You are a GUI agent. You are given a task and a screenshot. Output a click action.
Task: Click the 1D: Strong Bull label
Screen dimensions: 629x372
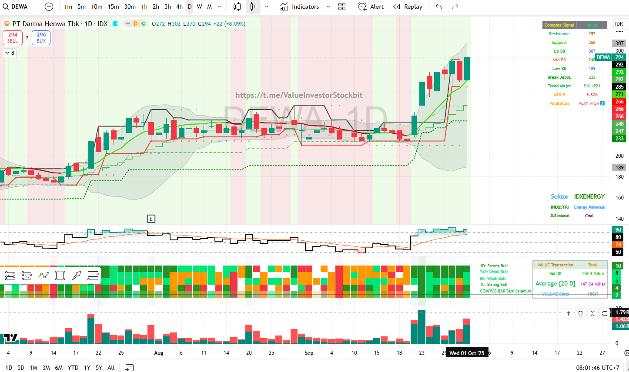click(x=494, y=266)
